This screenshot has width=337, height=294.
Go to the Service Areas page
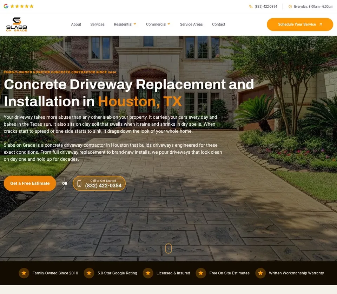click(191, 24)
